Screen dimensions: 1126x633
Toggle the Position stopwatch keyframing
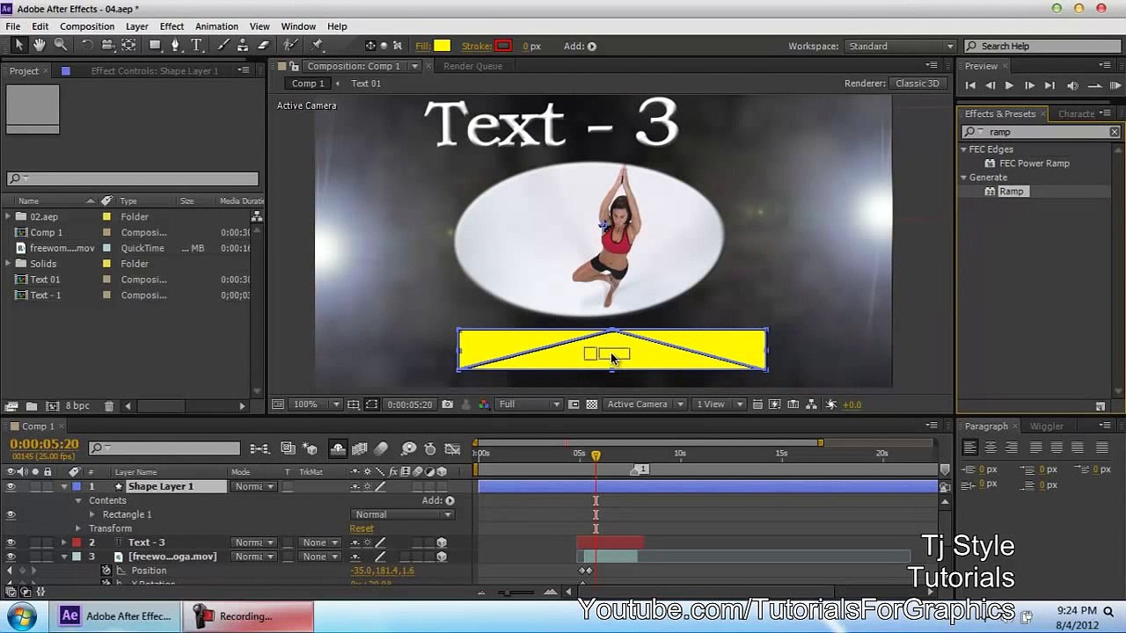[106, 571]
